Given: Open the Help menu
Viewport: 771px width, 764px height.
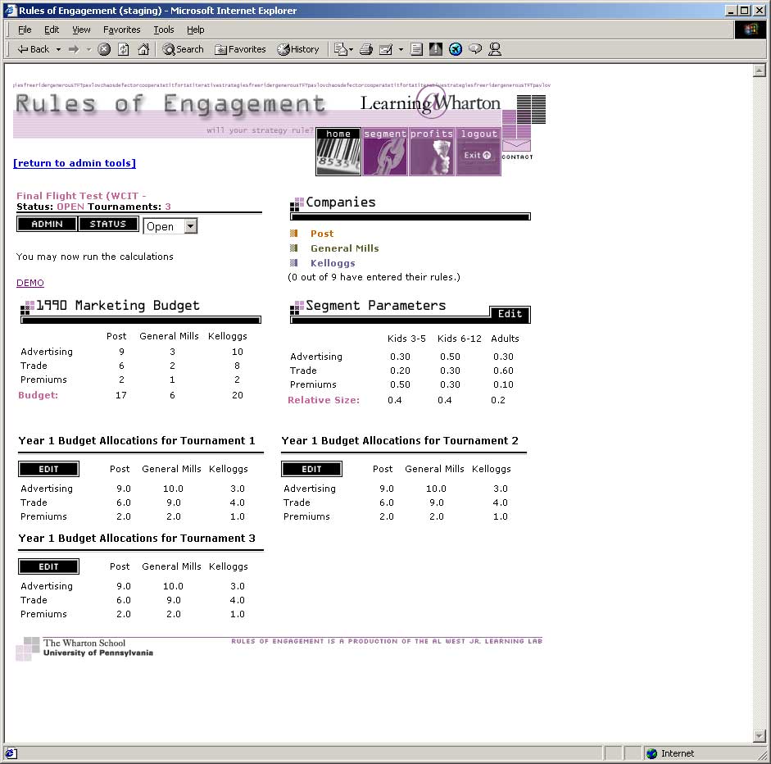Looking at the screenshot, I should coord(195,30).
